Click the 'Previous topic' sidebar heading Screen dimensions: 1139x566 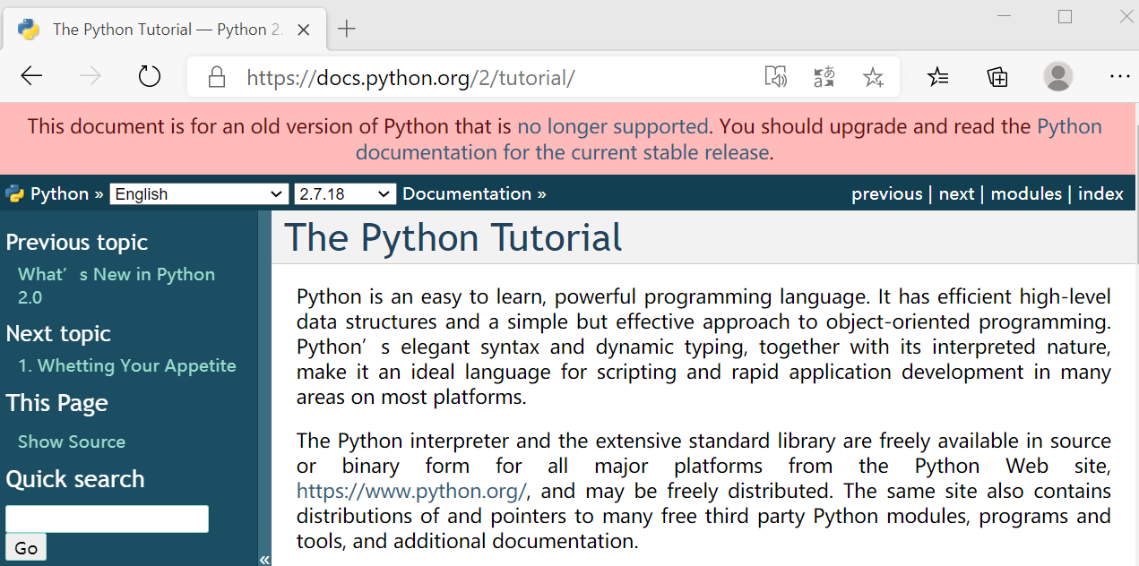point(77,243)
